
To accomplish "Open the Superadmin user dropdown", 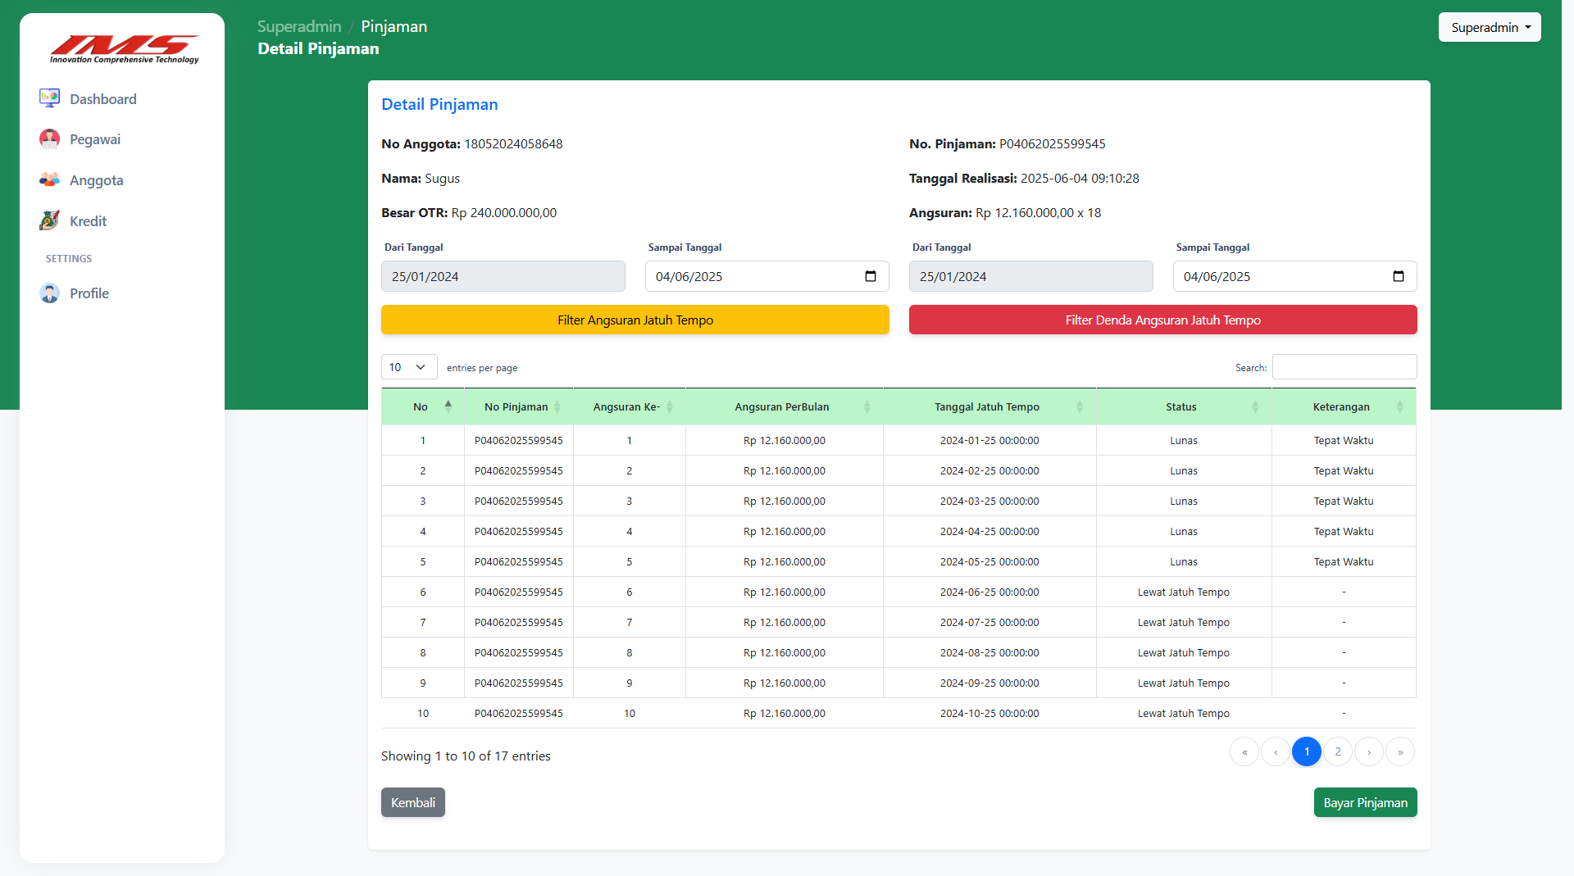I will 1490,27.
